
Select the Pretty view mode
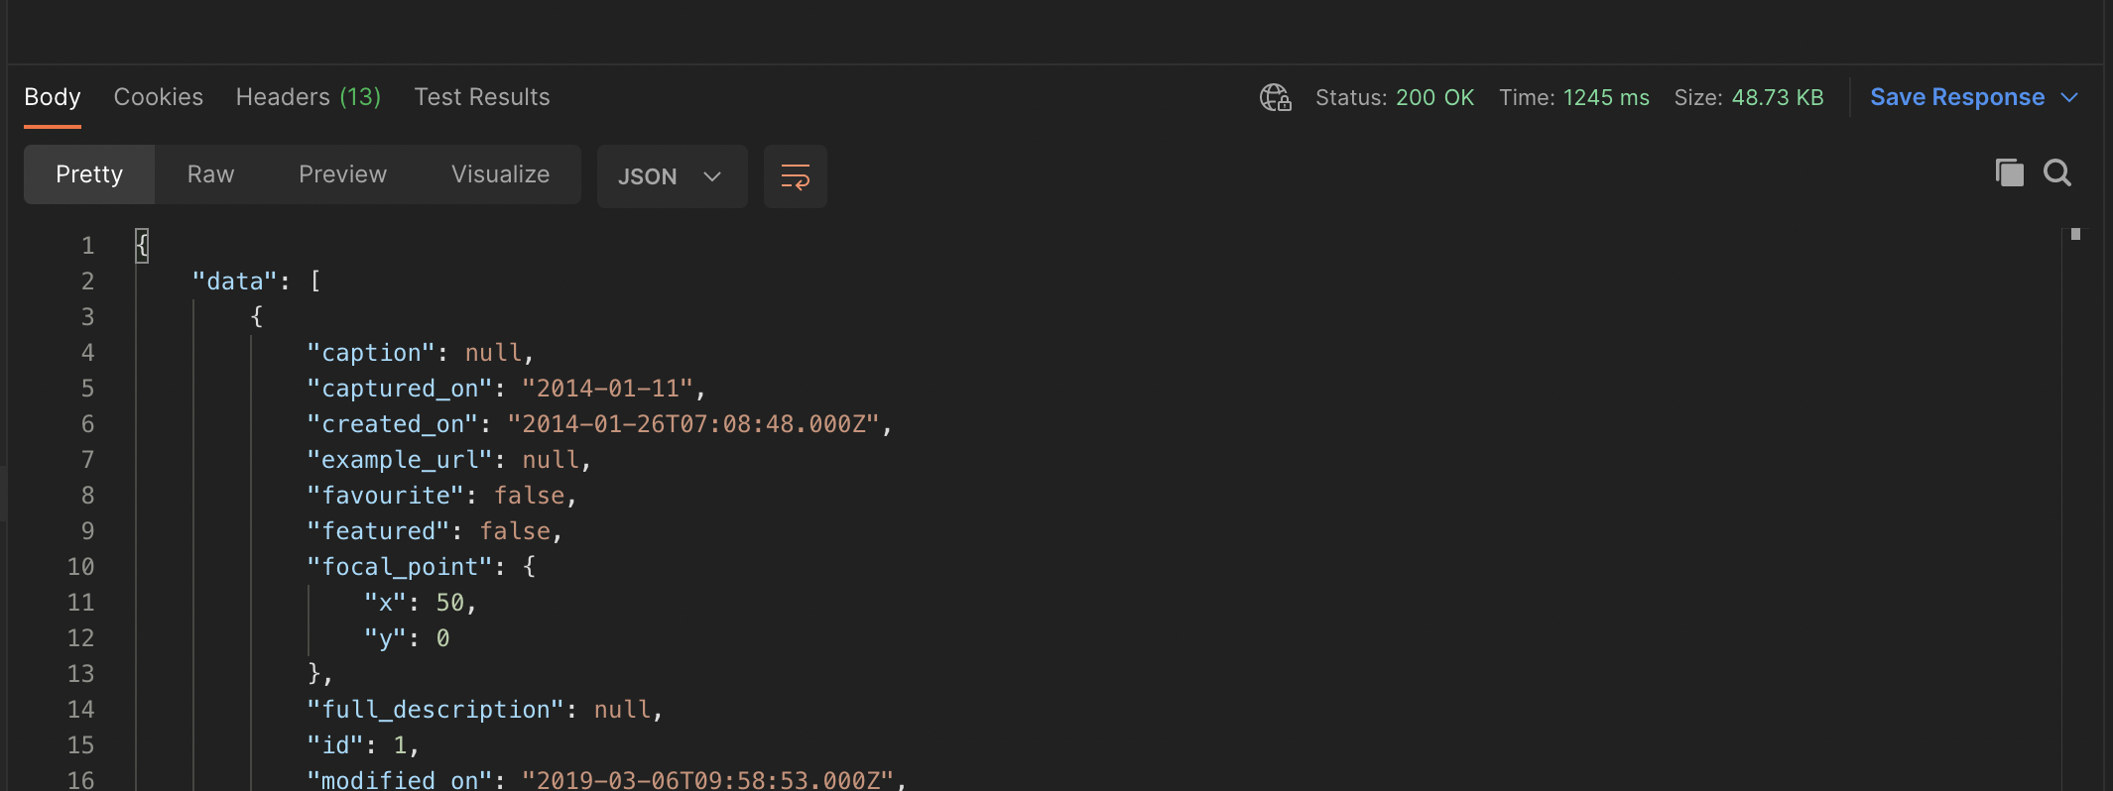89,174
